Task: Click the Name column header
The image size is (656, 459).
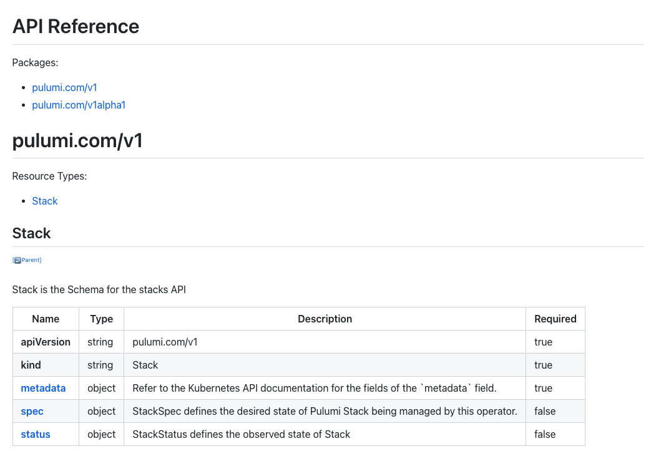Action: click(x=46, y=319)
